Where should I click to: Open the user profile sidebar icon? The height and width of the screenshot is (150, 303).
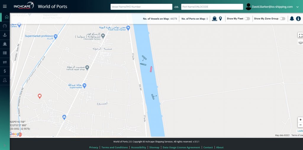click(x=5, y=80)
